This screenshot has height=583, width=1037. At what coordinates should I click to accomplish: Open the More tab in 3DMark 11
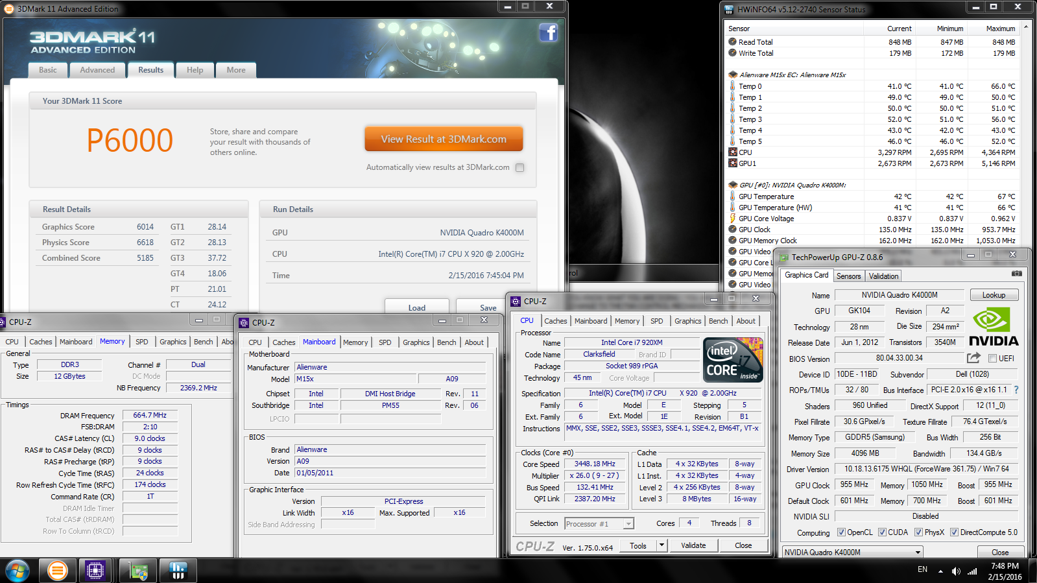coord(236,70)
